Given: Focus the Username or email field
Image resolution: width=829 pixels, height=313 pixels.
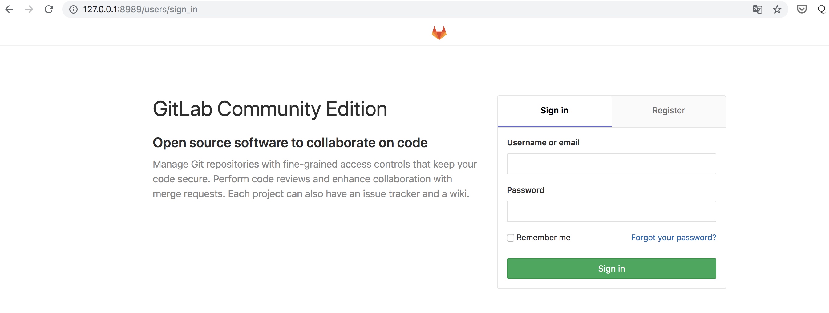Looking at the screenshot, I should coord(611,164).
